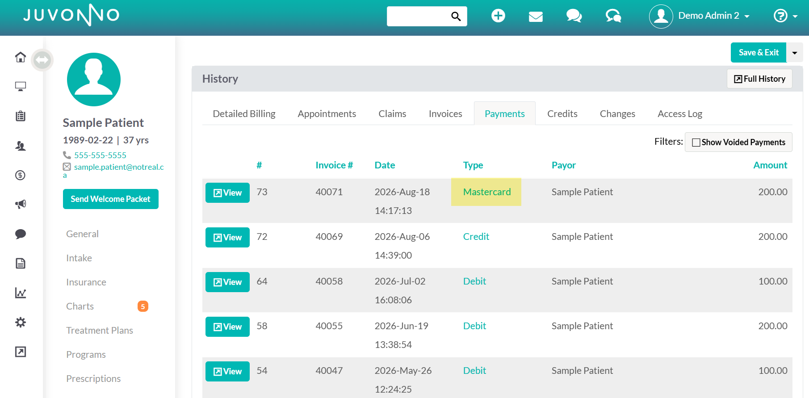Open the plus add-new icon
Screen dimensions: 809x398
click(498, 16)
